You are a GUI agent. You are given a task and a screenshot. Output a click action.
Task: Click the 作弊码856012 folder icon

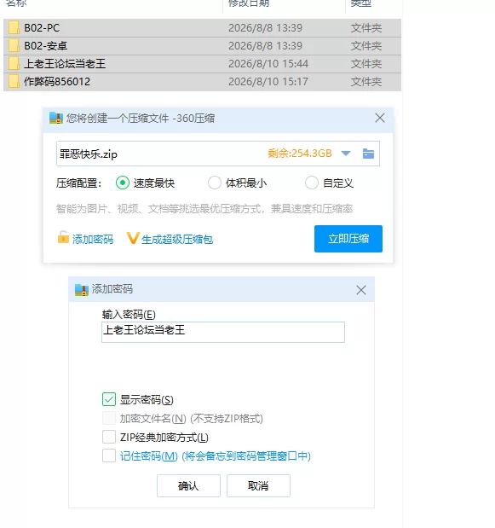(14, 81)
